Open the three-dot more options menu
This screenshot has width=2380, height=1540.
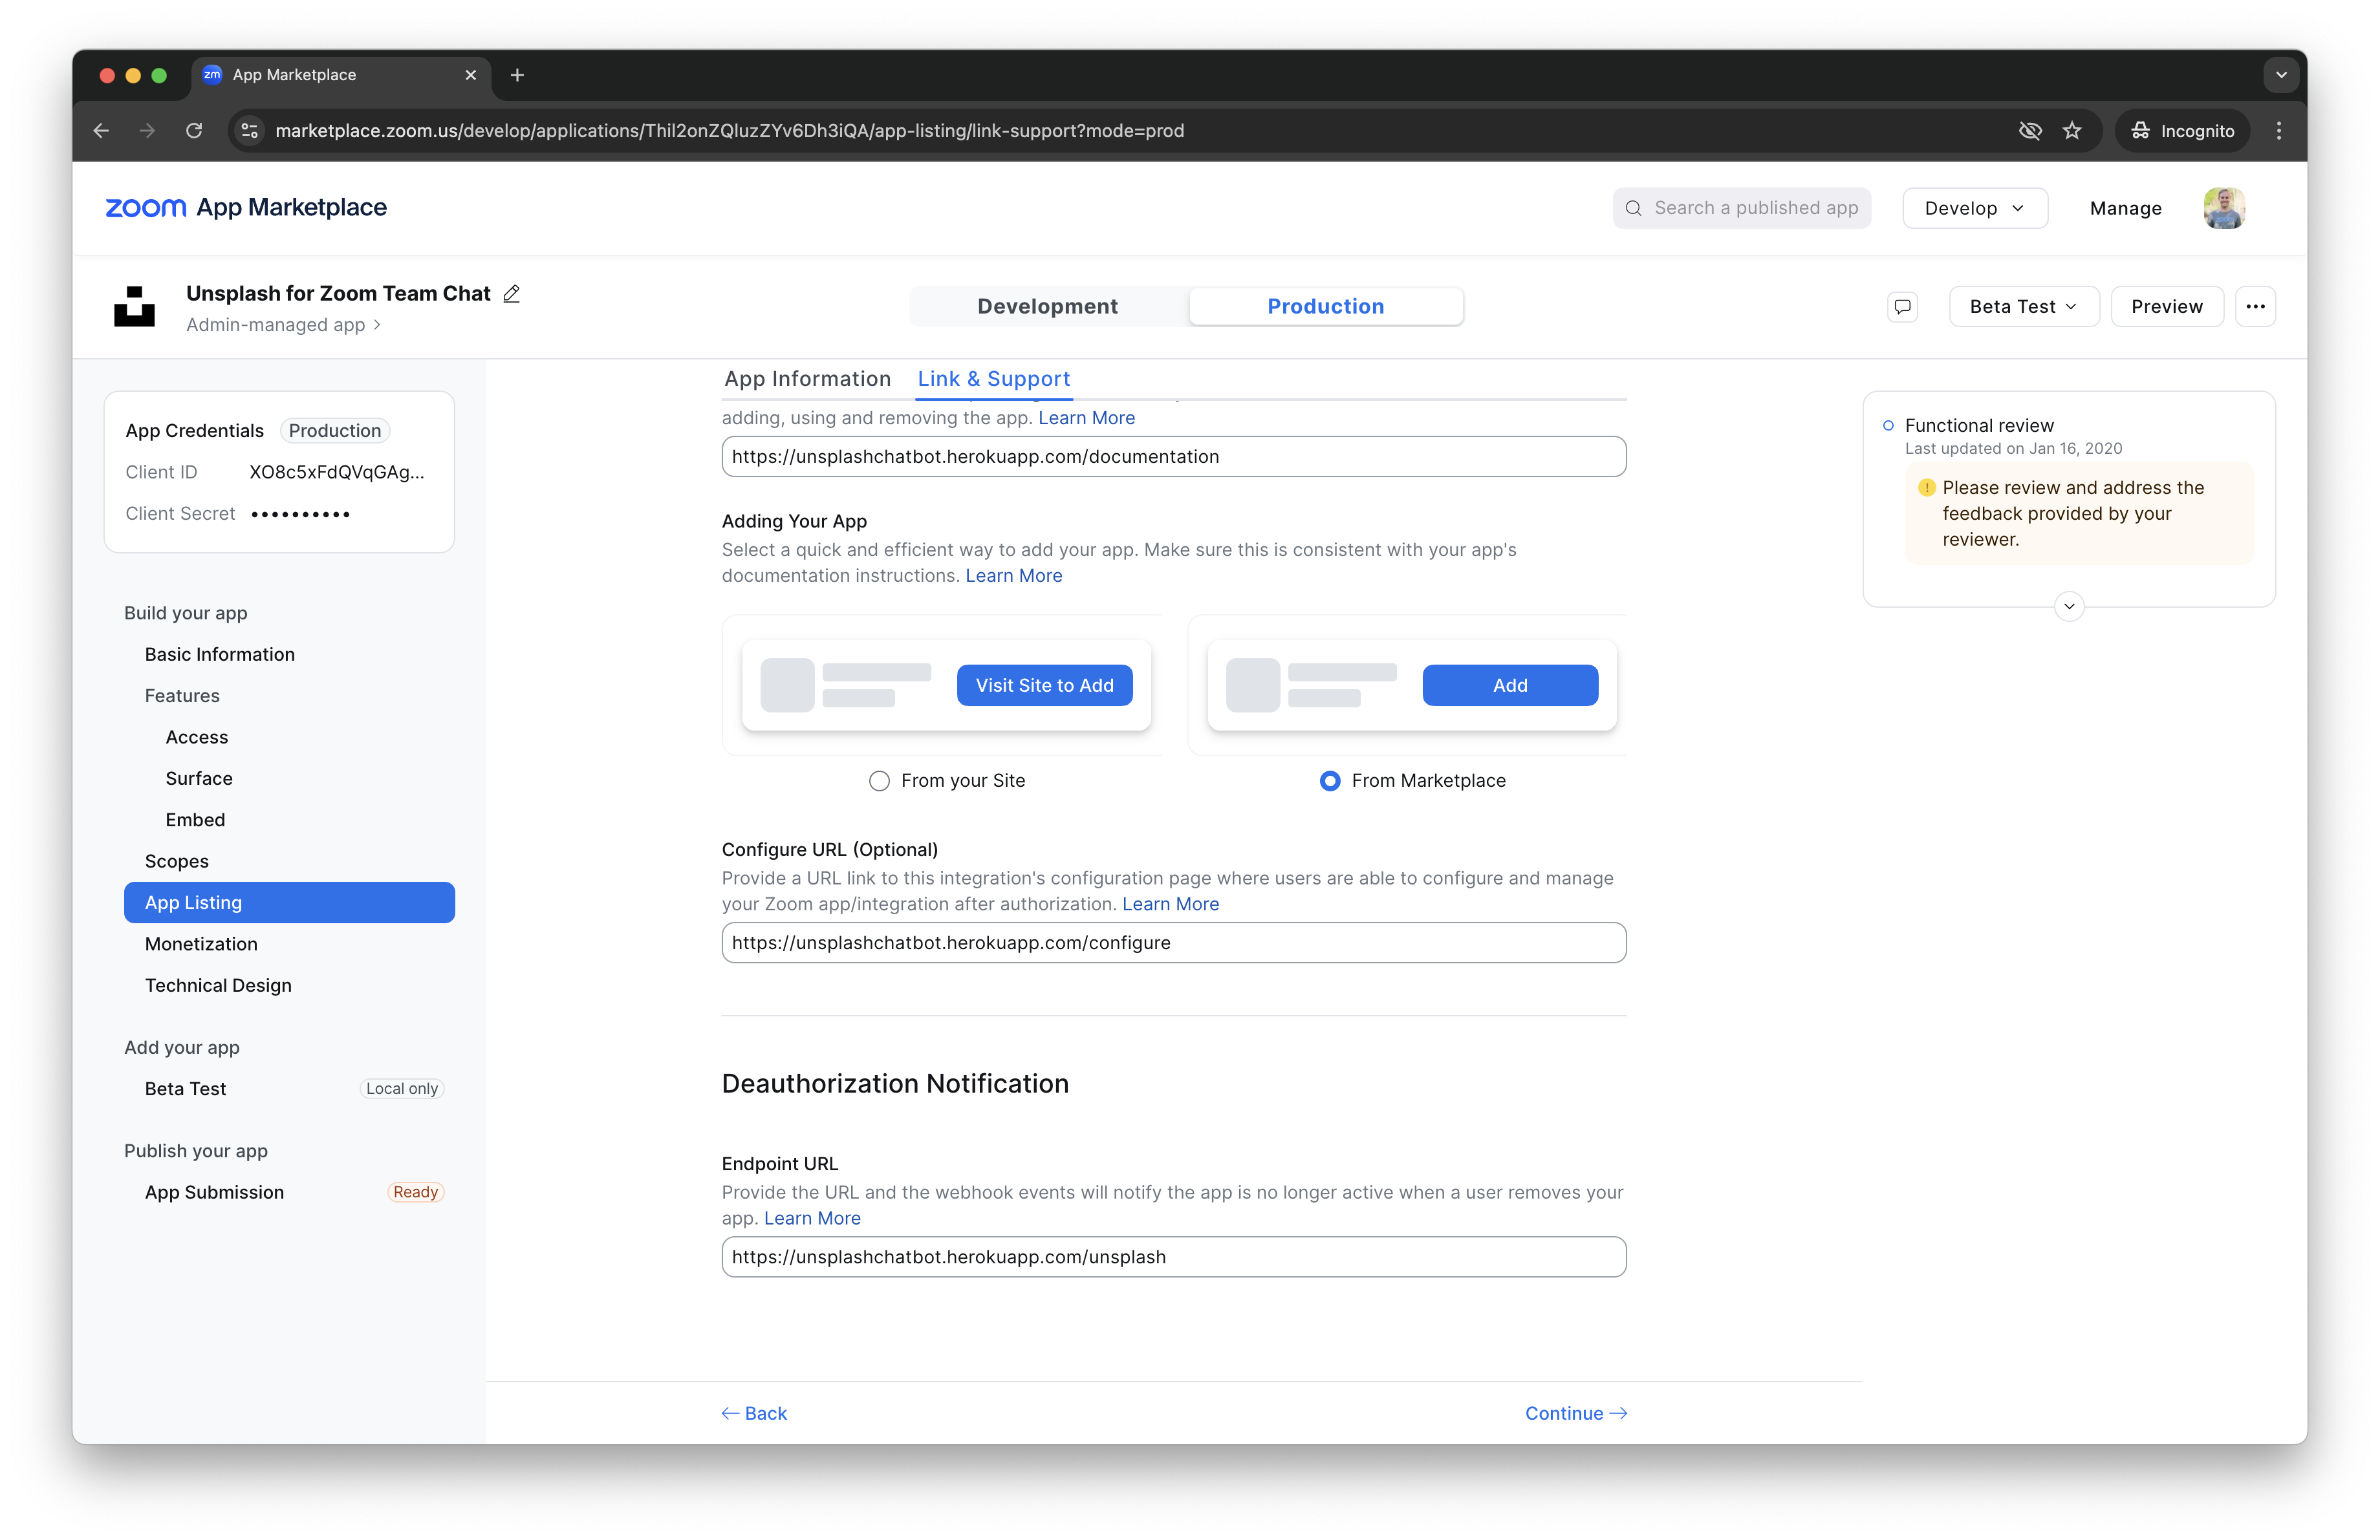(2255, 307)
